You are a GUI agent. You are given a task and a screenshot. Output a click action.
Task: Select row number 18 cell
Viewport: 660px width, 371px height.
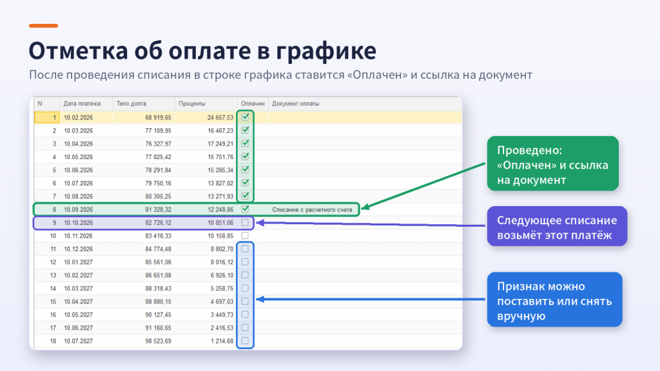46,341
